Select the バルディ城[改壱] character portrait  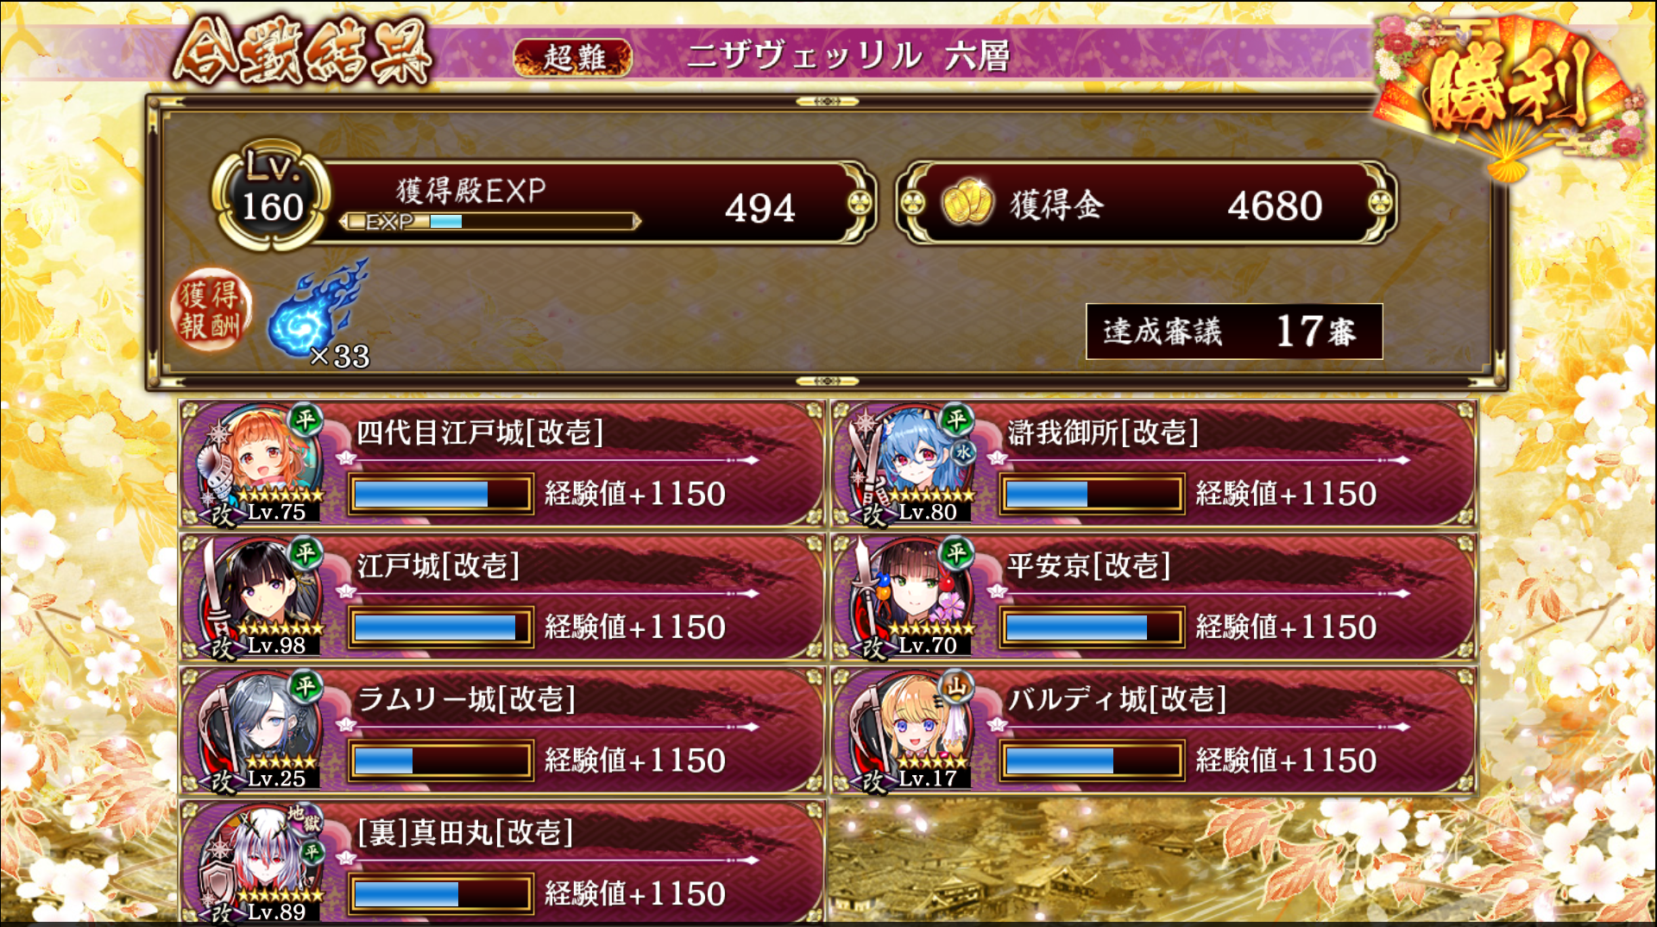pyautogui.click(x=909, y=729)
